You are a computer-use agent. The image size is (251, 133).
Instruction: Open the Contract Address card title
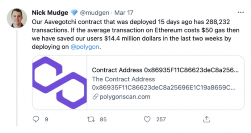pos(165,70)
